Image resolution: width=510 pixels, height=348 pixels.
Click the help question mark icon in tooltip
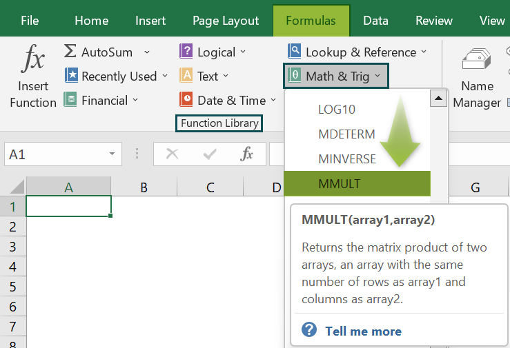[x=309, y=330]
